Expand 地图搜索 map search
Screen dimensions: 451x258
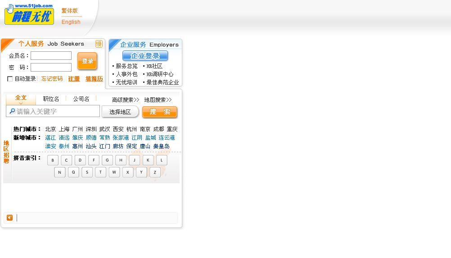[158, 100]
